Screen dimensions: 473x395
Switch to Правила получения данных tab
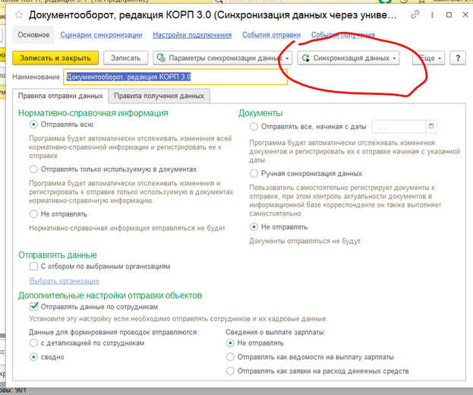(159, 96)
